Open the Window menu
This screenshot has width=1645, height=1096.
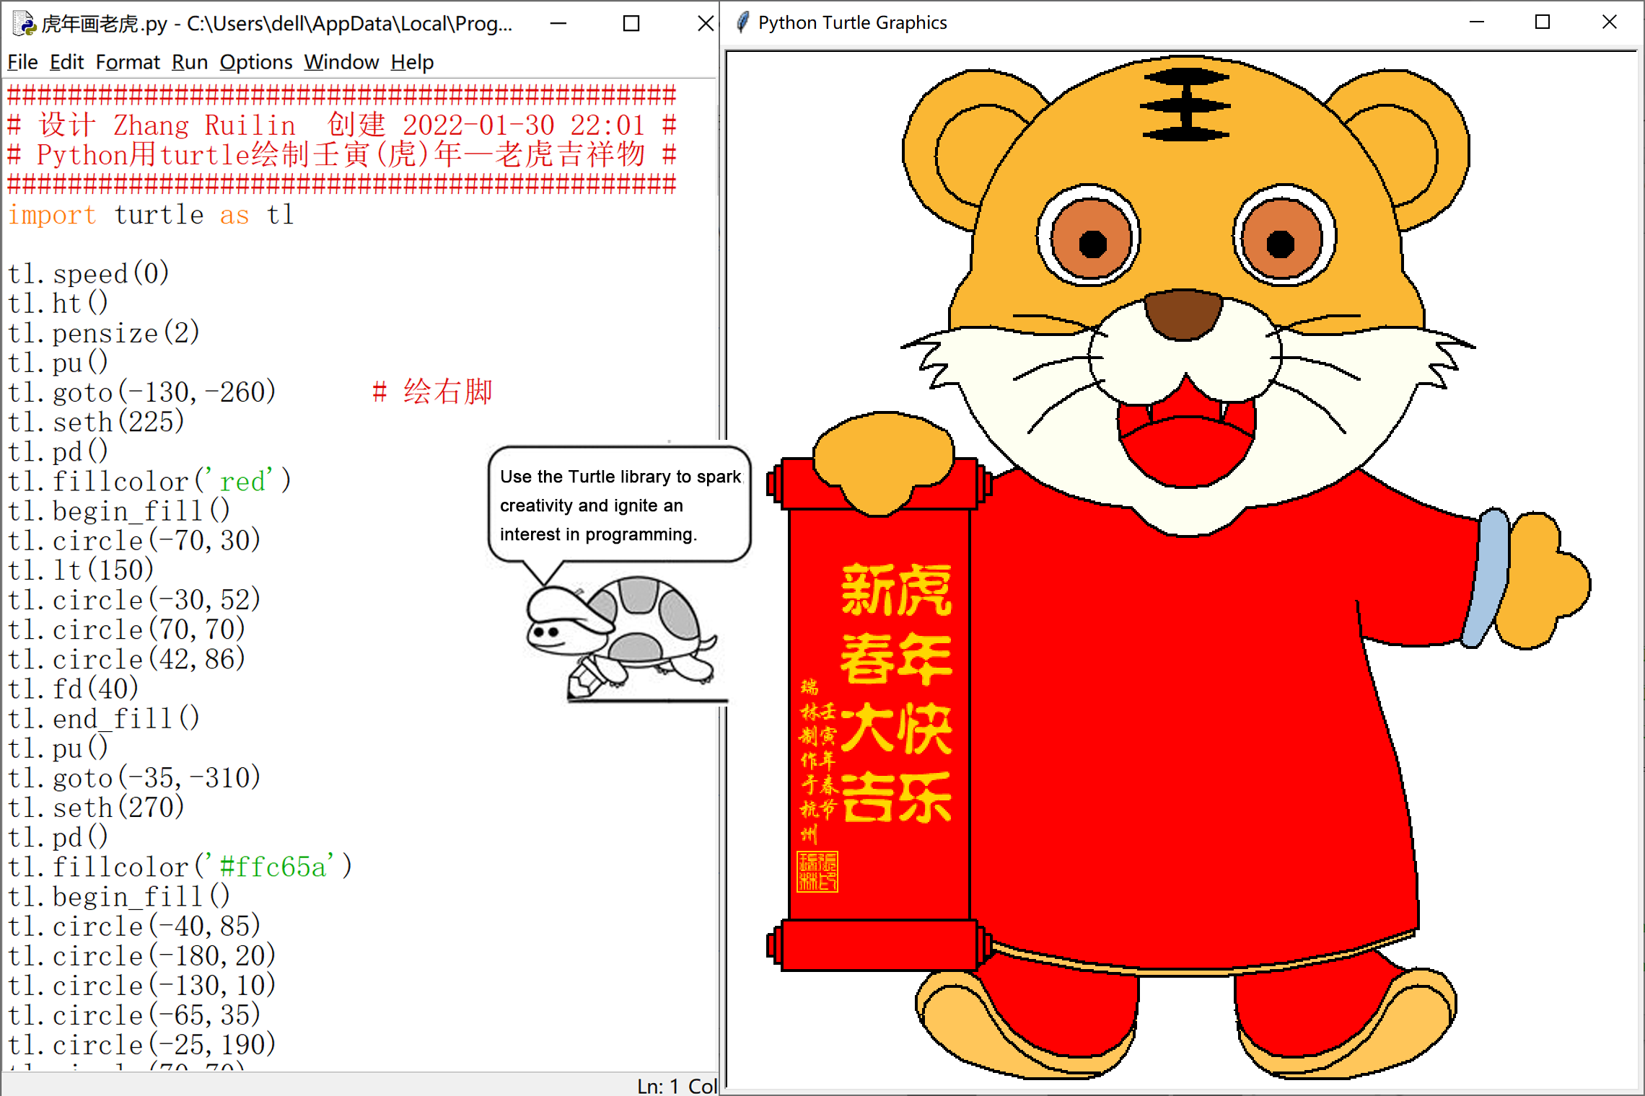point(341,63)
